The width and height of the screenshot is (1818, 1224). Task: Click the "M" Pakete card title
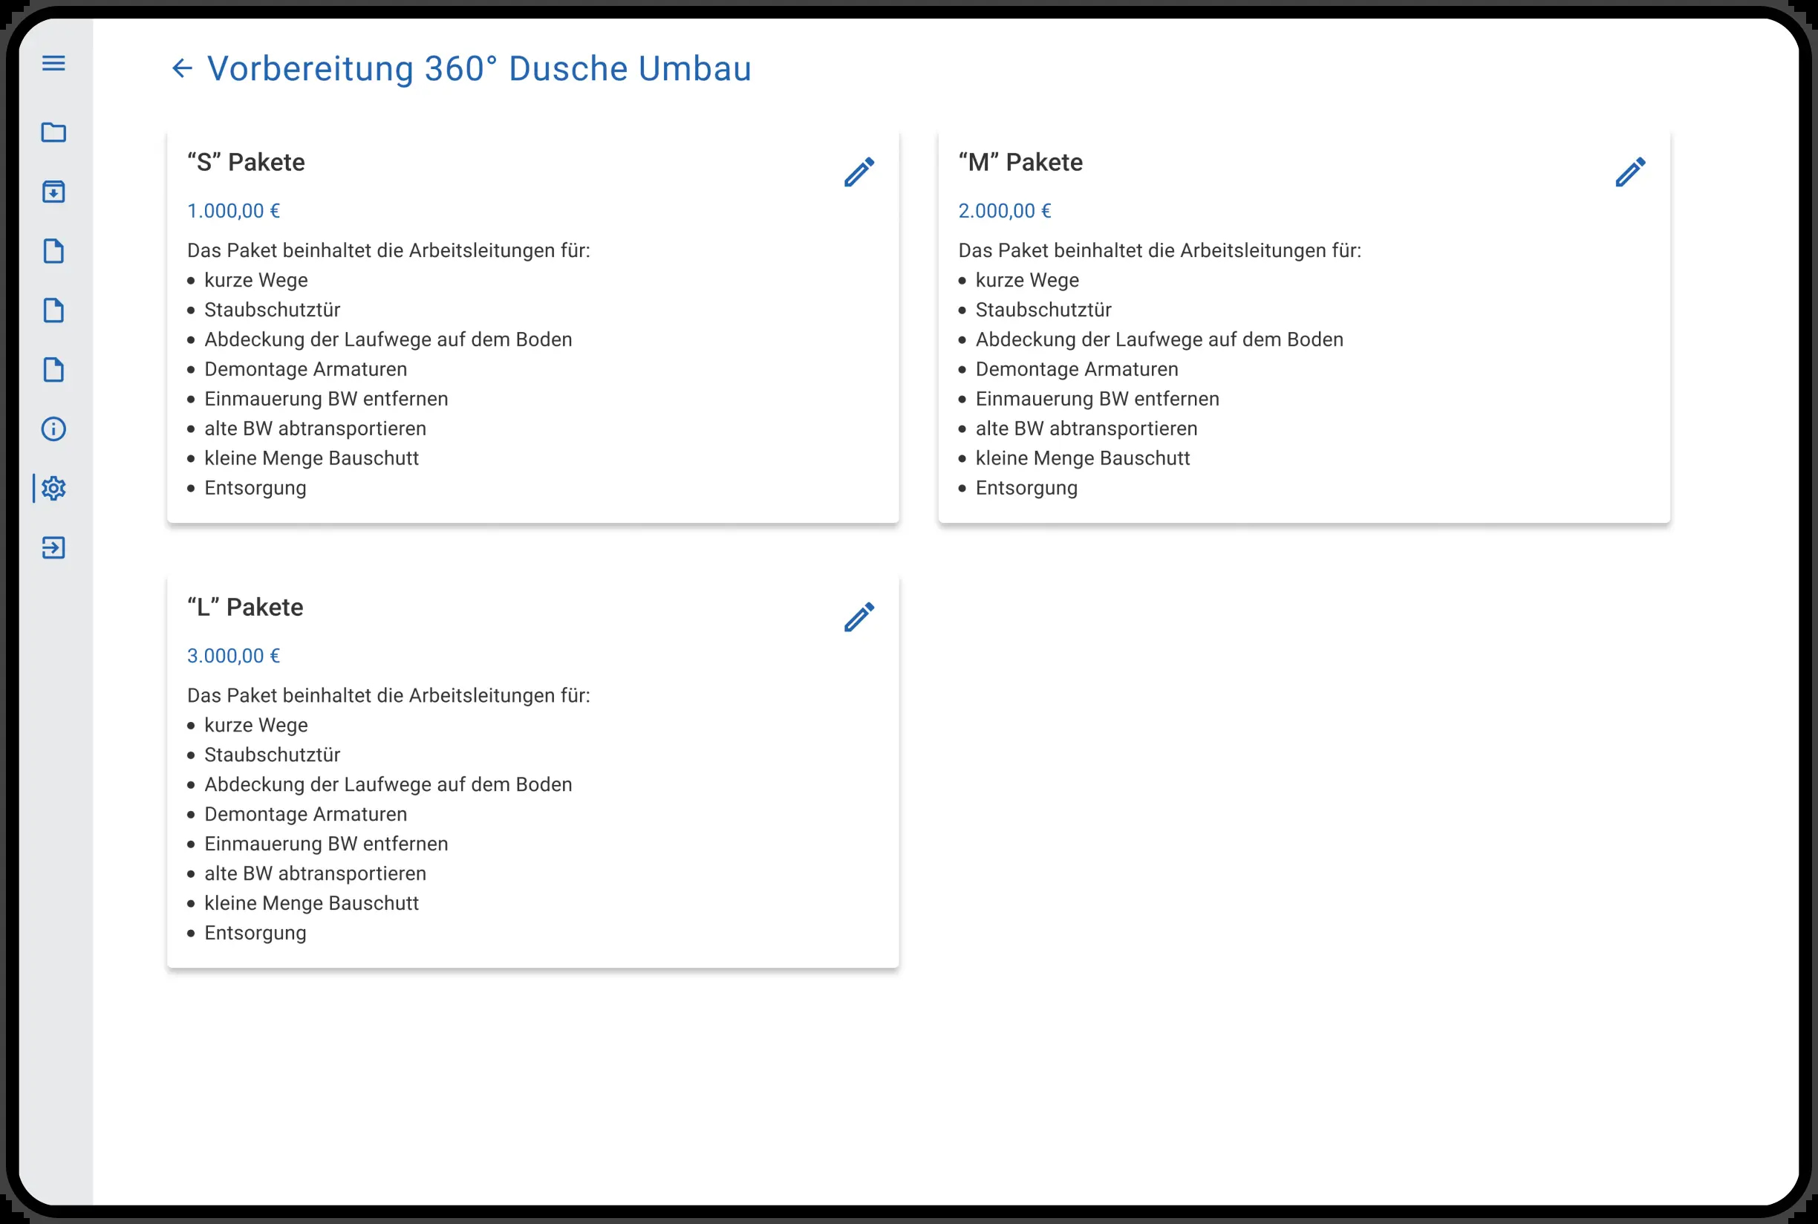coord(1020,163)
